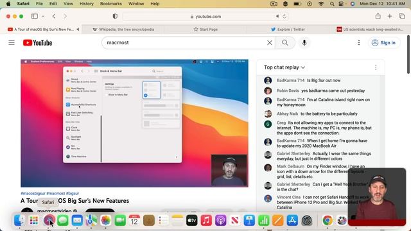Click the #macmost hashtag link
The image size is (411, 231).
[56, 193]
